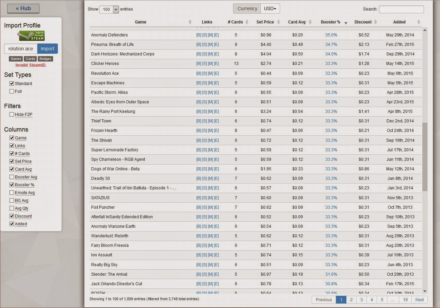Click the Currency label button
Image resolution: width=440 pixels, height=308 pixels.
pyautogui.click(x=247, y=9)
